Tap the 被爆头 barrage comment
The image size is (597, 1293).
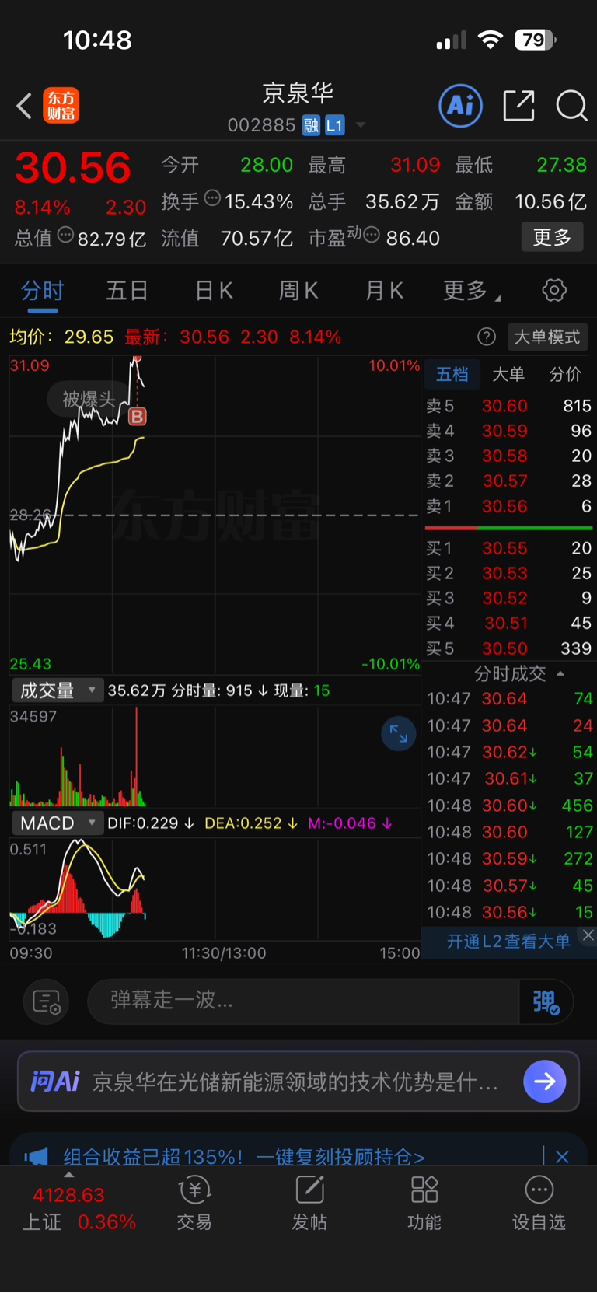(x=89, y=400)
